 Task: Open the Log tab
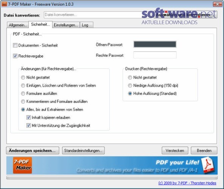pos(86,25)
